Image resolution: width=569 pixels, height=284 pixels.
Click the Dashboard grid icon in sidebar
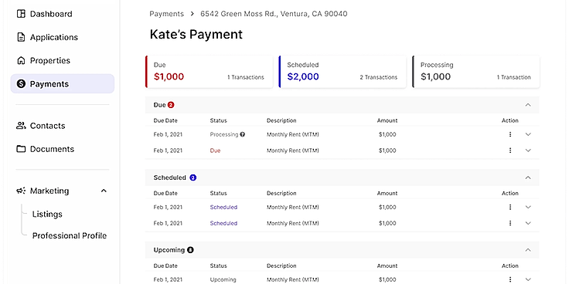[x=21, y=14]
